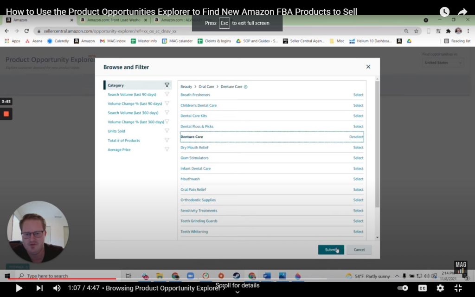Select Oral Pain Relief category

pyautogui.click(x=358, y=190)
